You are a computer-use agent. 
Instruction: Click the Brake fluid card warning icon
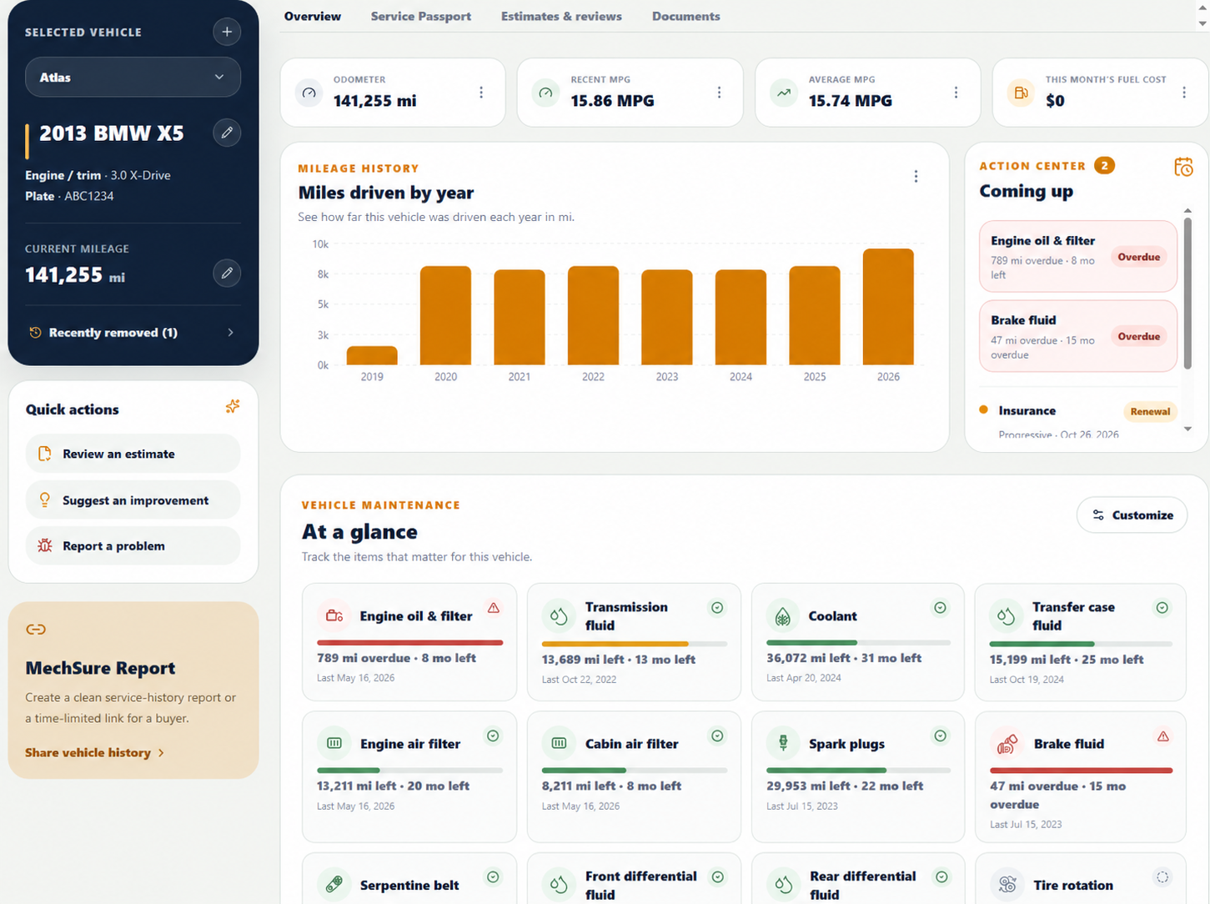click(1162, 736)
